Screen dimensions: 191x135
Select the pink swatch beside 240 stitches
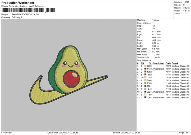[x=145, y=89]
